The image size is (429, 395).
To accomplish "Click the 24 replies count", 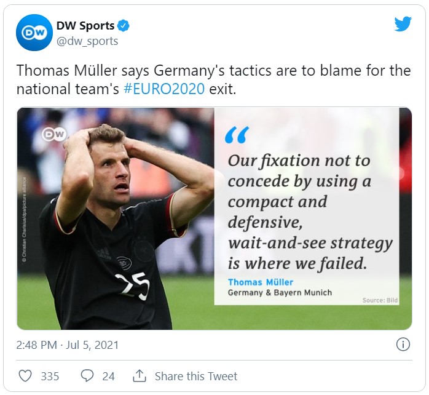I will click(x=108, y=377).
